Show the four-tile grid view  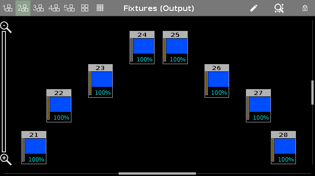pyautogui.click(x=85, y=8)
